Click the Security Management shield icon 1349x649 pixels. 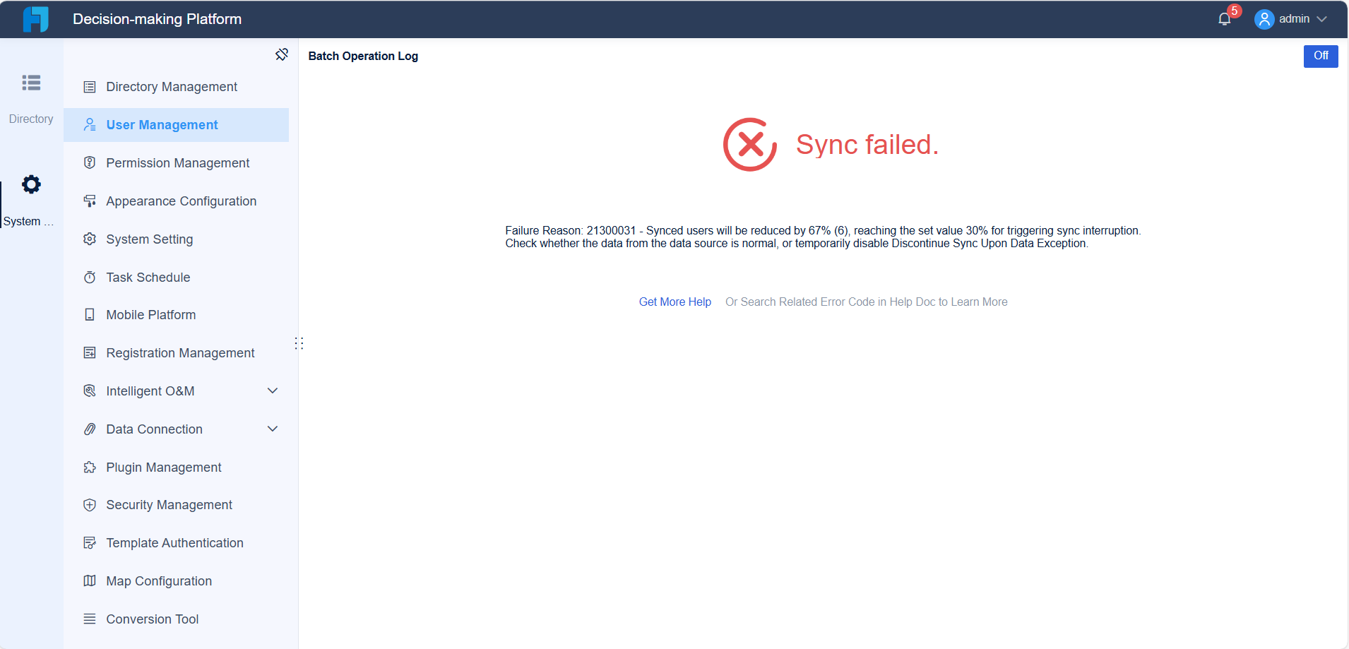pyautogui.click(x=90, y=505)
